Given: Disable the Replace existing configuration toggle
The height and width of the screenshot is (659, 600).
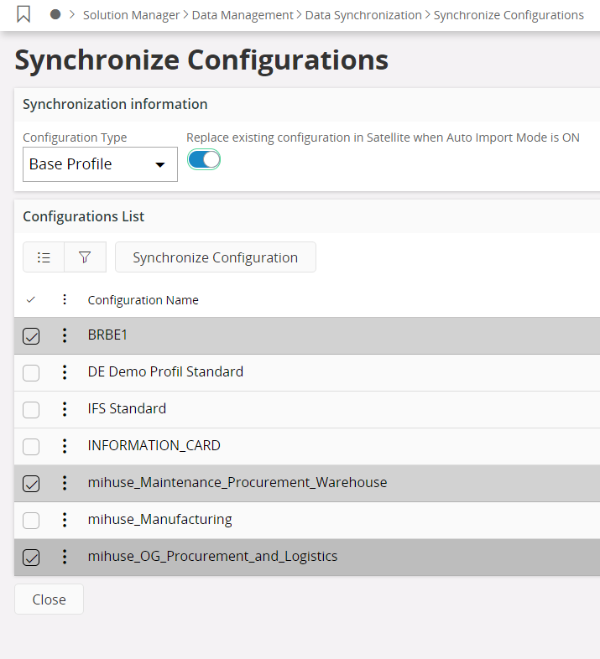Looking at the screenshot, I should click(x=203, y=159).
